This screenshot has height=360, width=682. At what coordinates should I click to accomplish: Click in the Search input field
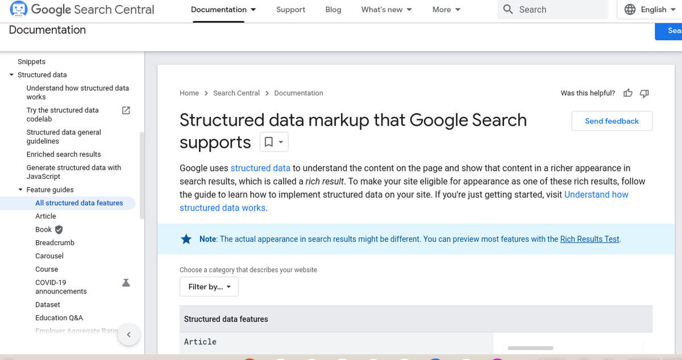(x=552, y=10)
